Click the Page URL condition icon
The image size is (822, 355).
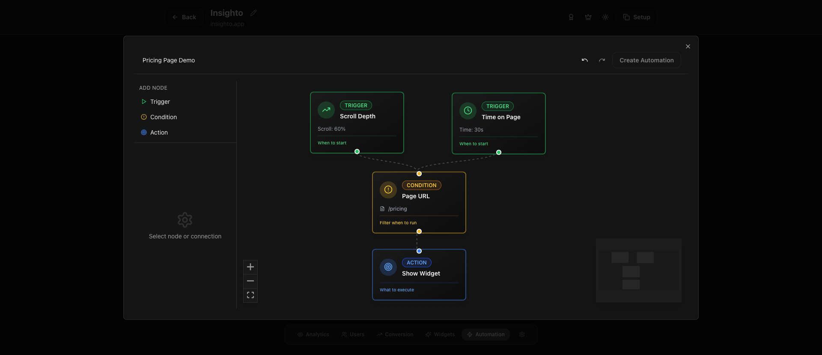[388, 190]
